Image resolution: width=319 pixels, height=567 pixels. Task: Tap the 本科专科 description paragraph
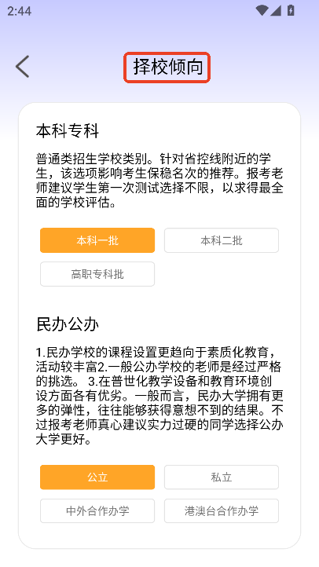coord(159,181)
